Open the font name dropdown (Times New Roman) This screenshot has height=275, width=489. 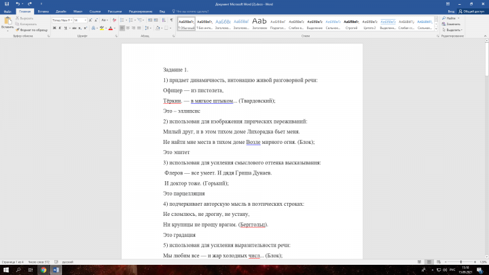71,20
